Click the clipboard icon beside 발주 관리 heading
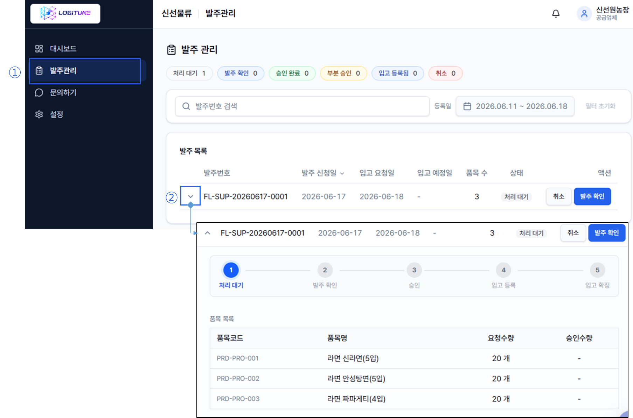This screenshot has height=418, width=633. pos(171,50)
